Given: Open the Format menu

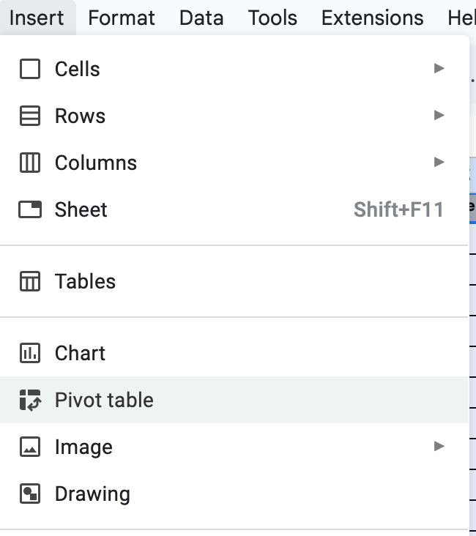Looking at the screenshot, I should [122, 18].
